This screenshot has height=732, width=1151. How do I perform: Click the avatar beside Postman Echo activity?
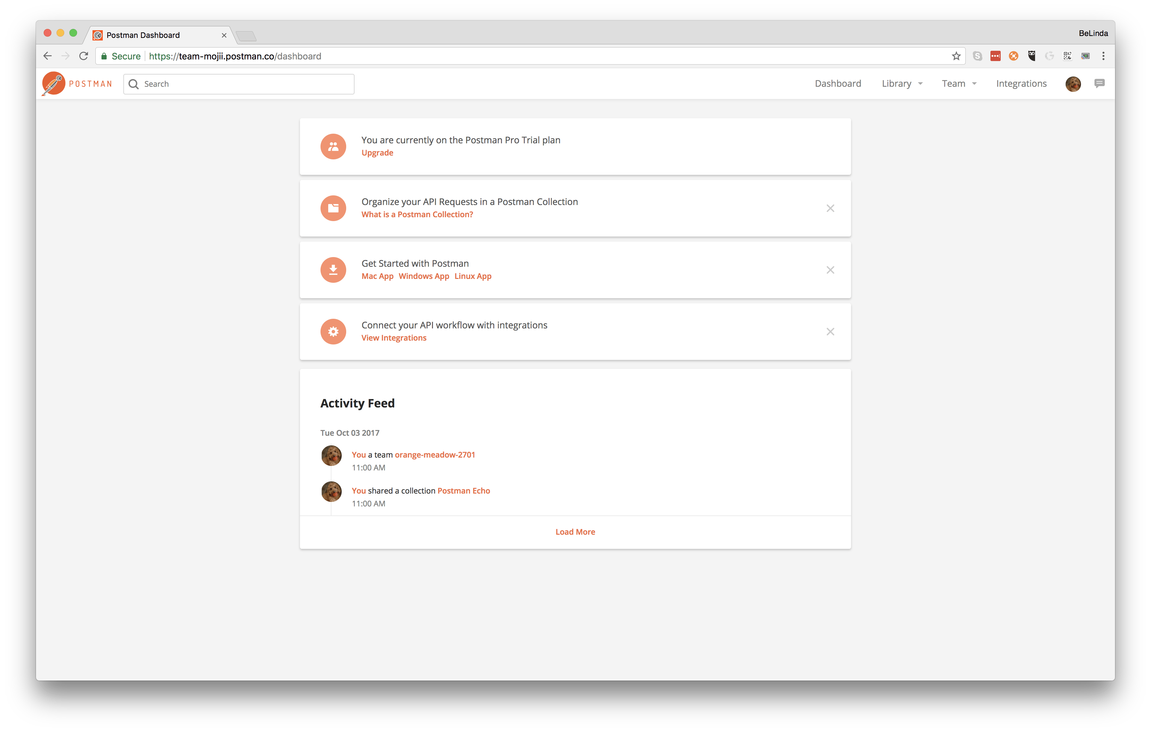(331, 492)
